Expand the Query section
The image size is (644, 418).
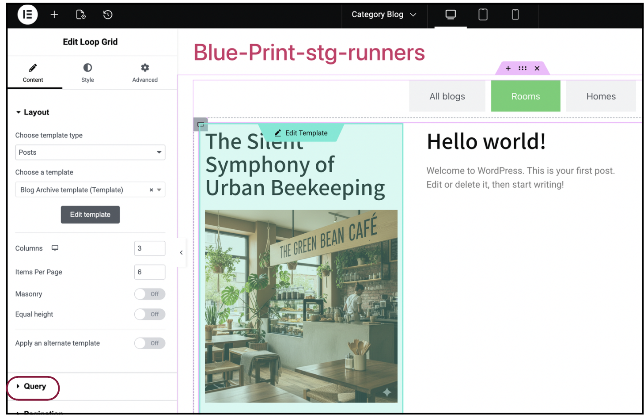click(34, 387)
